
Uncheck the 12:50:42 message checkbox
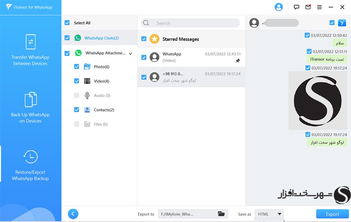tap(307, 35)
